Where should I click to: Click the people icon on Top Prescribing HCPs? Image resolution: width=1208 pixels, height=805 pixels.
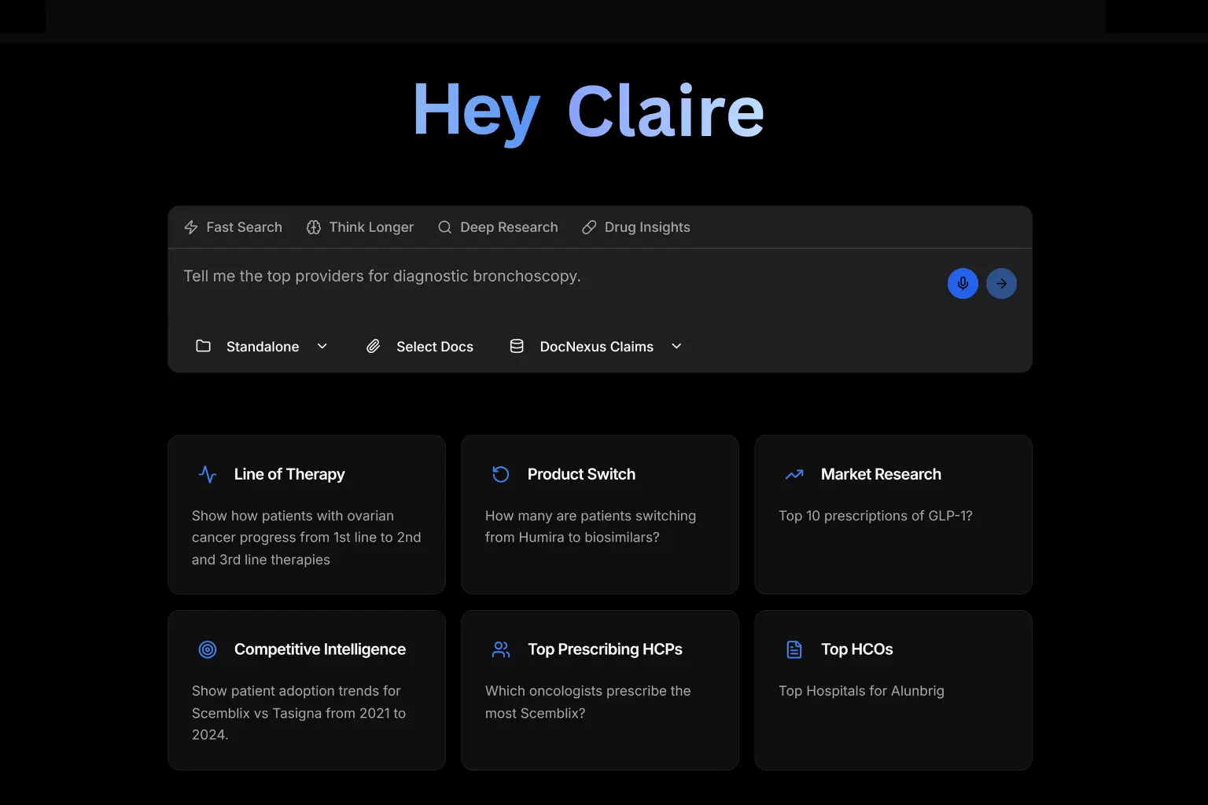coord(501,649)
